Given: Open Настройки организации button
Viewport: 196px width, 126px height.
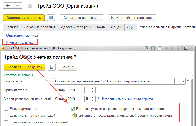Looking at the screenshot, I should tap(132, 18).
